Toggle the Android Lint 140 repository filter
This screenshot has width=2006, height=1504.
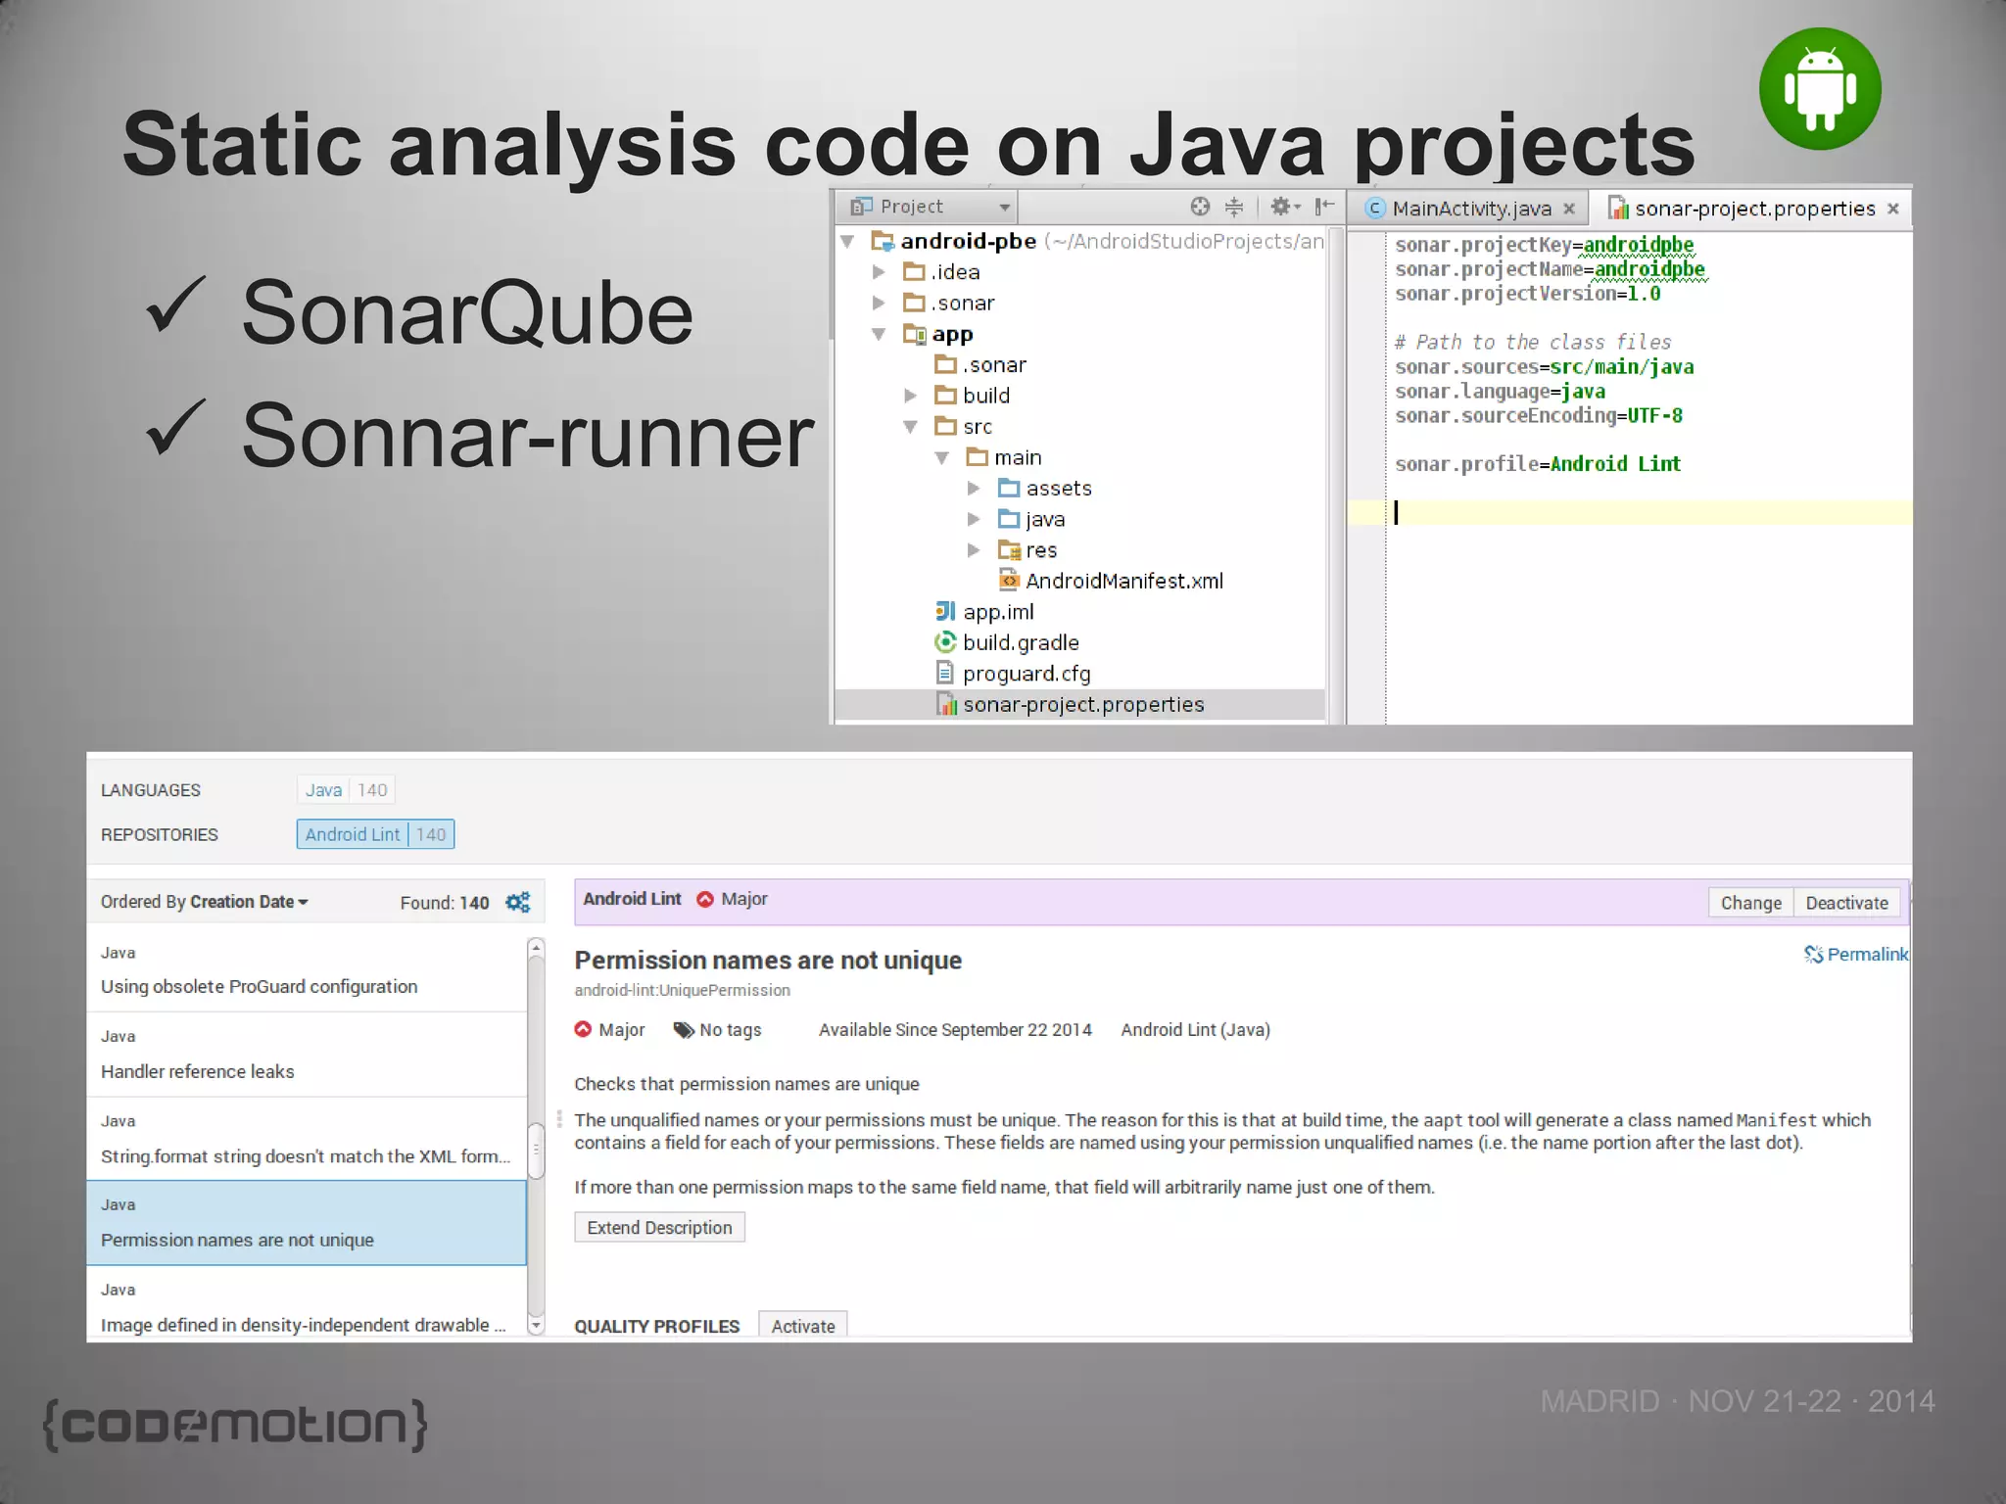pos(375,834)
